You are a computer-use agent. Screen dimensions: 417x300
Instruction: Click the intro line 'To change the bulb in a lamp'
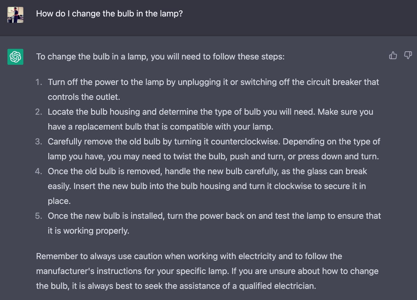pyautogui.click(x=160, y=57)
